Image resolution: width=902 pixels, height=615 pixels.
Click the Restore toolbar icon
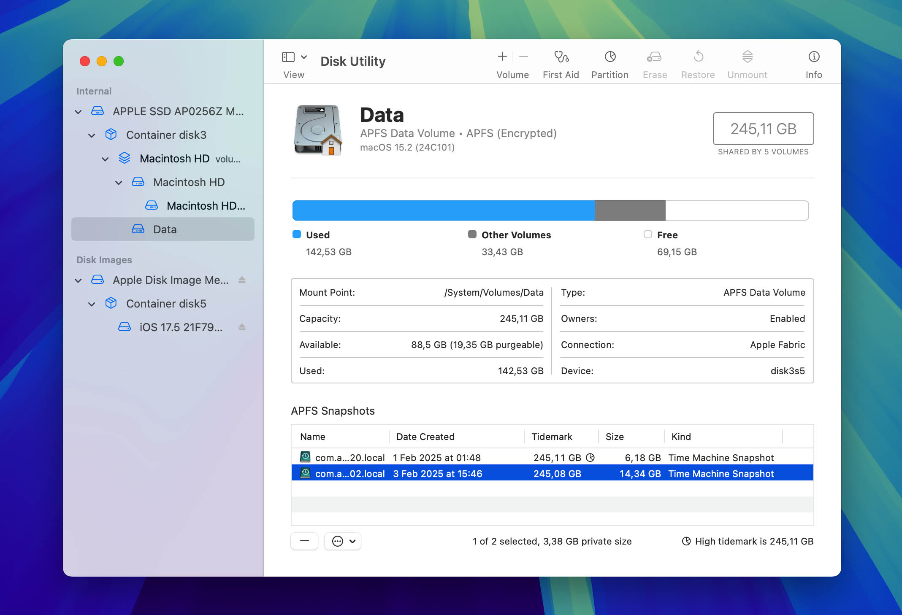pyautogui.click(x=698, y=57)
